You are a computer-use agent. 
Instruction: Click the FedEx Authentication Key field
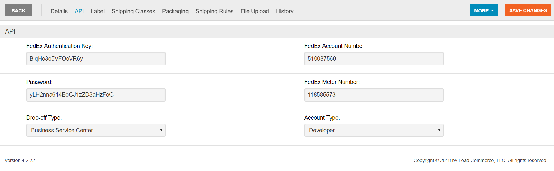pyautogui.click(x=96, y=59)
